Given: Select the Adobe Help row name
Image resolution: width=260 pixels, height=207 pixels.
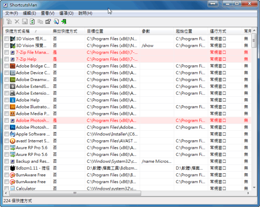Looking at the screenshot, I should 28,100.
